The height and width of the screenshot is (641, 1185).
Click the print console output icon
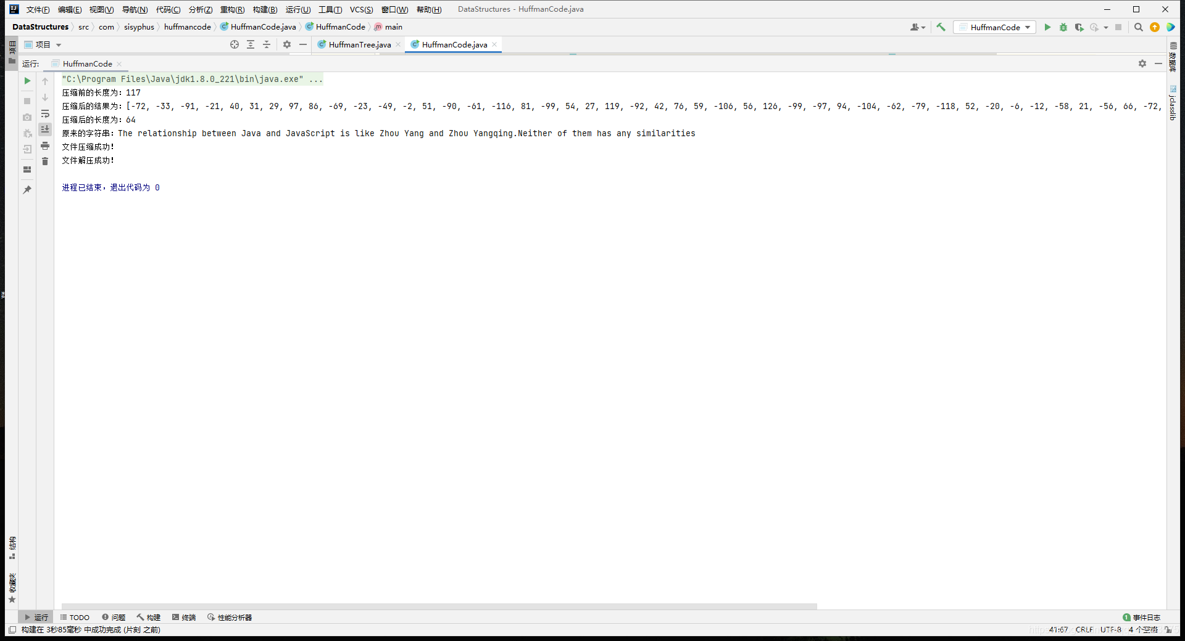click(45, 145)
